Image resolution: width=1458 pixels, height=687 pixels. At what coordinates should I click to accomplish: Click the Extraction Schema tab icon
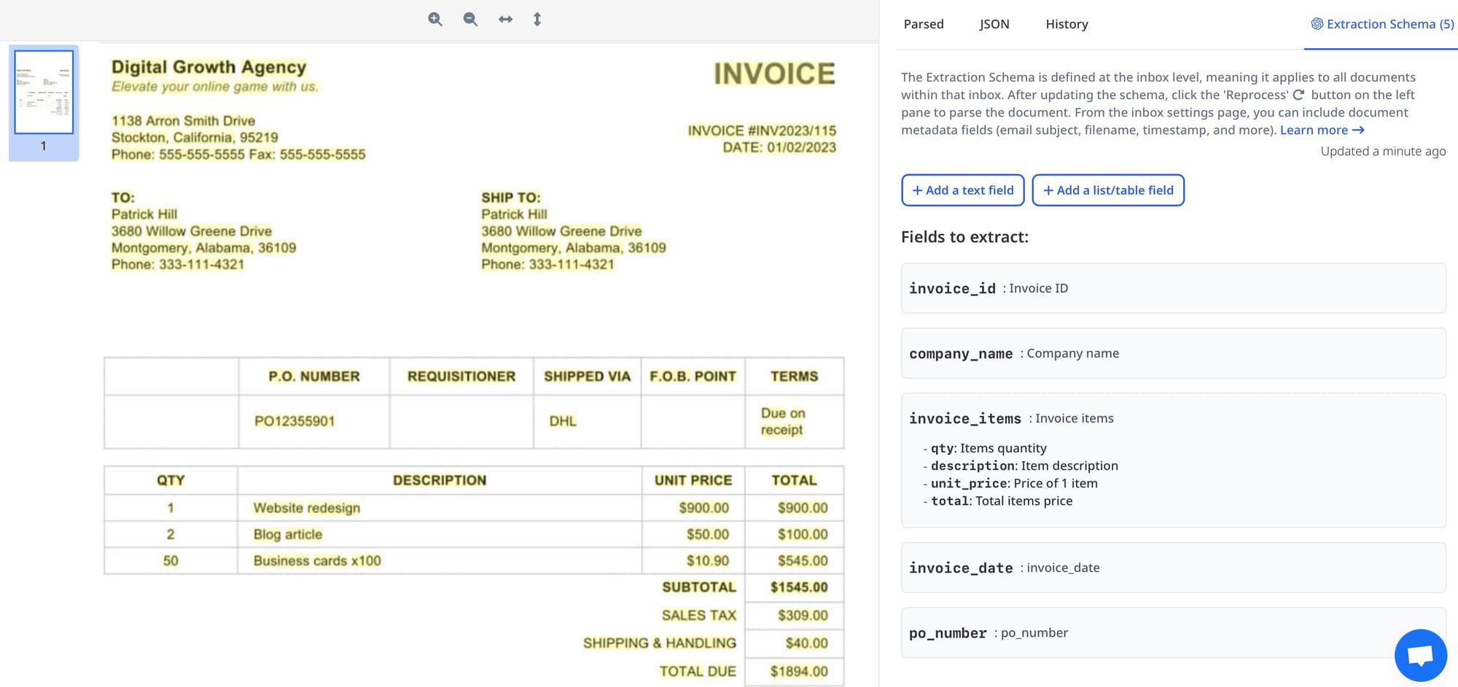coord(1317,24)
